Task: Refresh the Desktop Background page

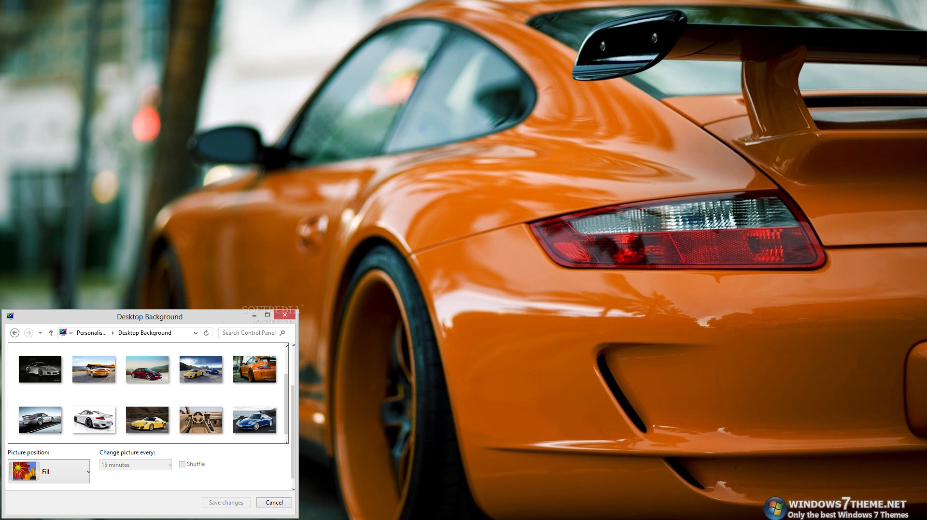Action: pyautogui.click(x=206, y=333)
